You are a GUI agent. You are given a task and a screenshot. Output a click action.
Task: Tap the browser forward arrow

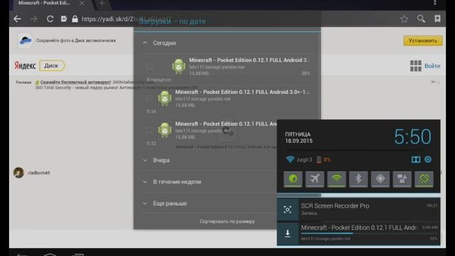(33, 19)
